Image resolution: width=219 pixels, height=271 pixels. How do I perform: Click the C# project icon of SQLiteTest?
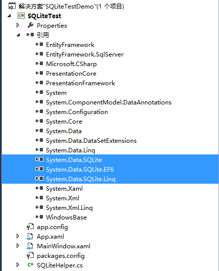click(21, 16)
